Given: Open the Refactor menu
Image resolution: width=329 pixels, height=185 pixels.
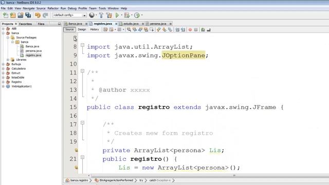Looking at the screenshot, I should point(53,8).
